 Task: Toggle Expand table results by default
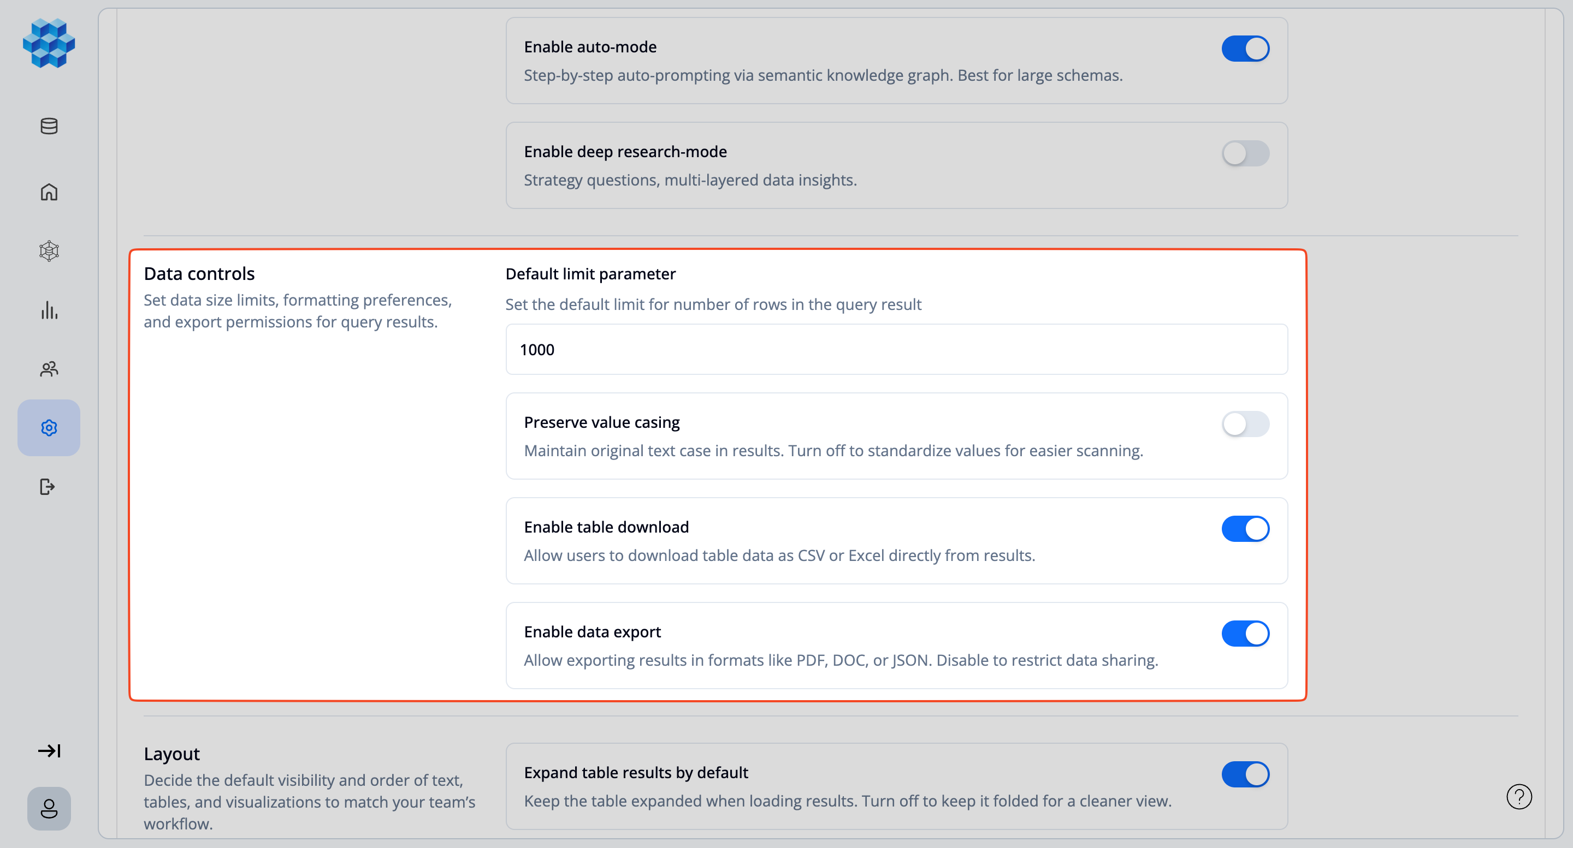pyautogui.click(x=1246, y=774)
